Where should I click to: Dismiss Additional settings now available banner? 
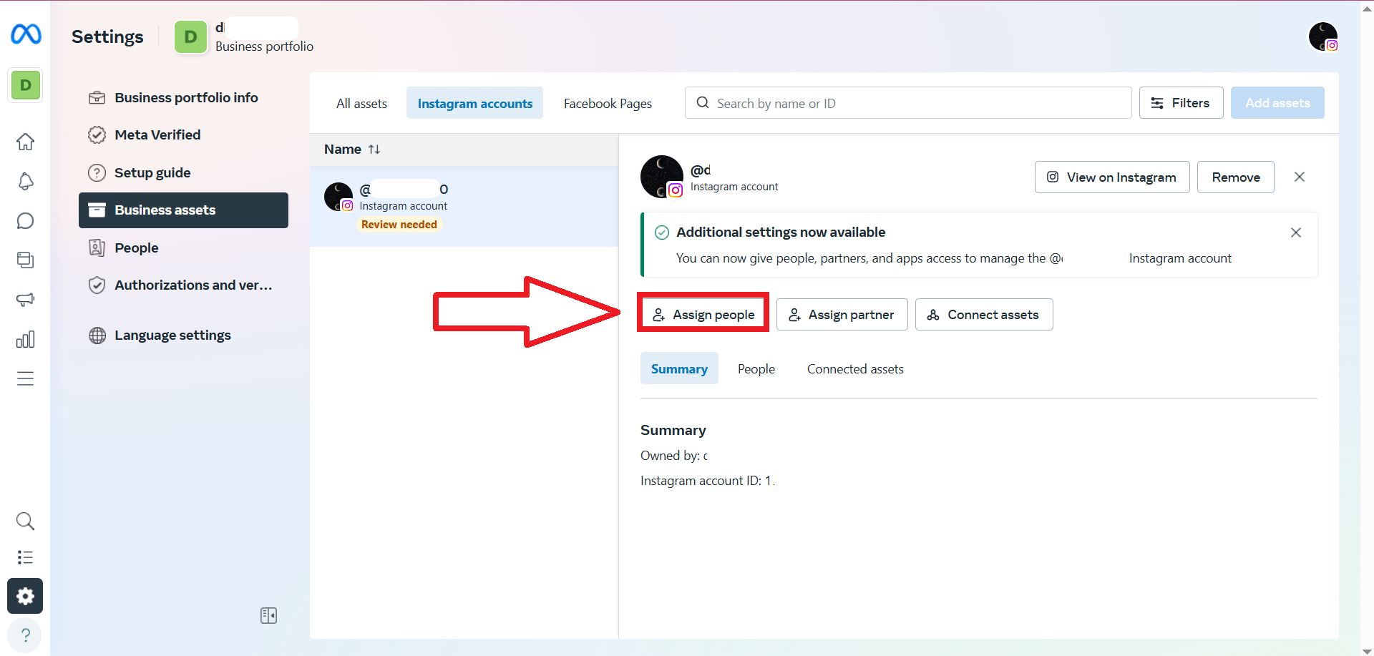[1295, 232]
